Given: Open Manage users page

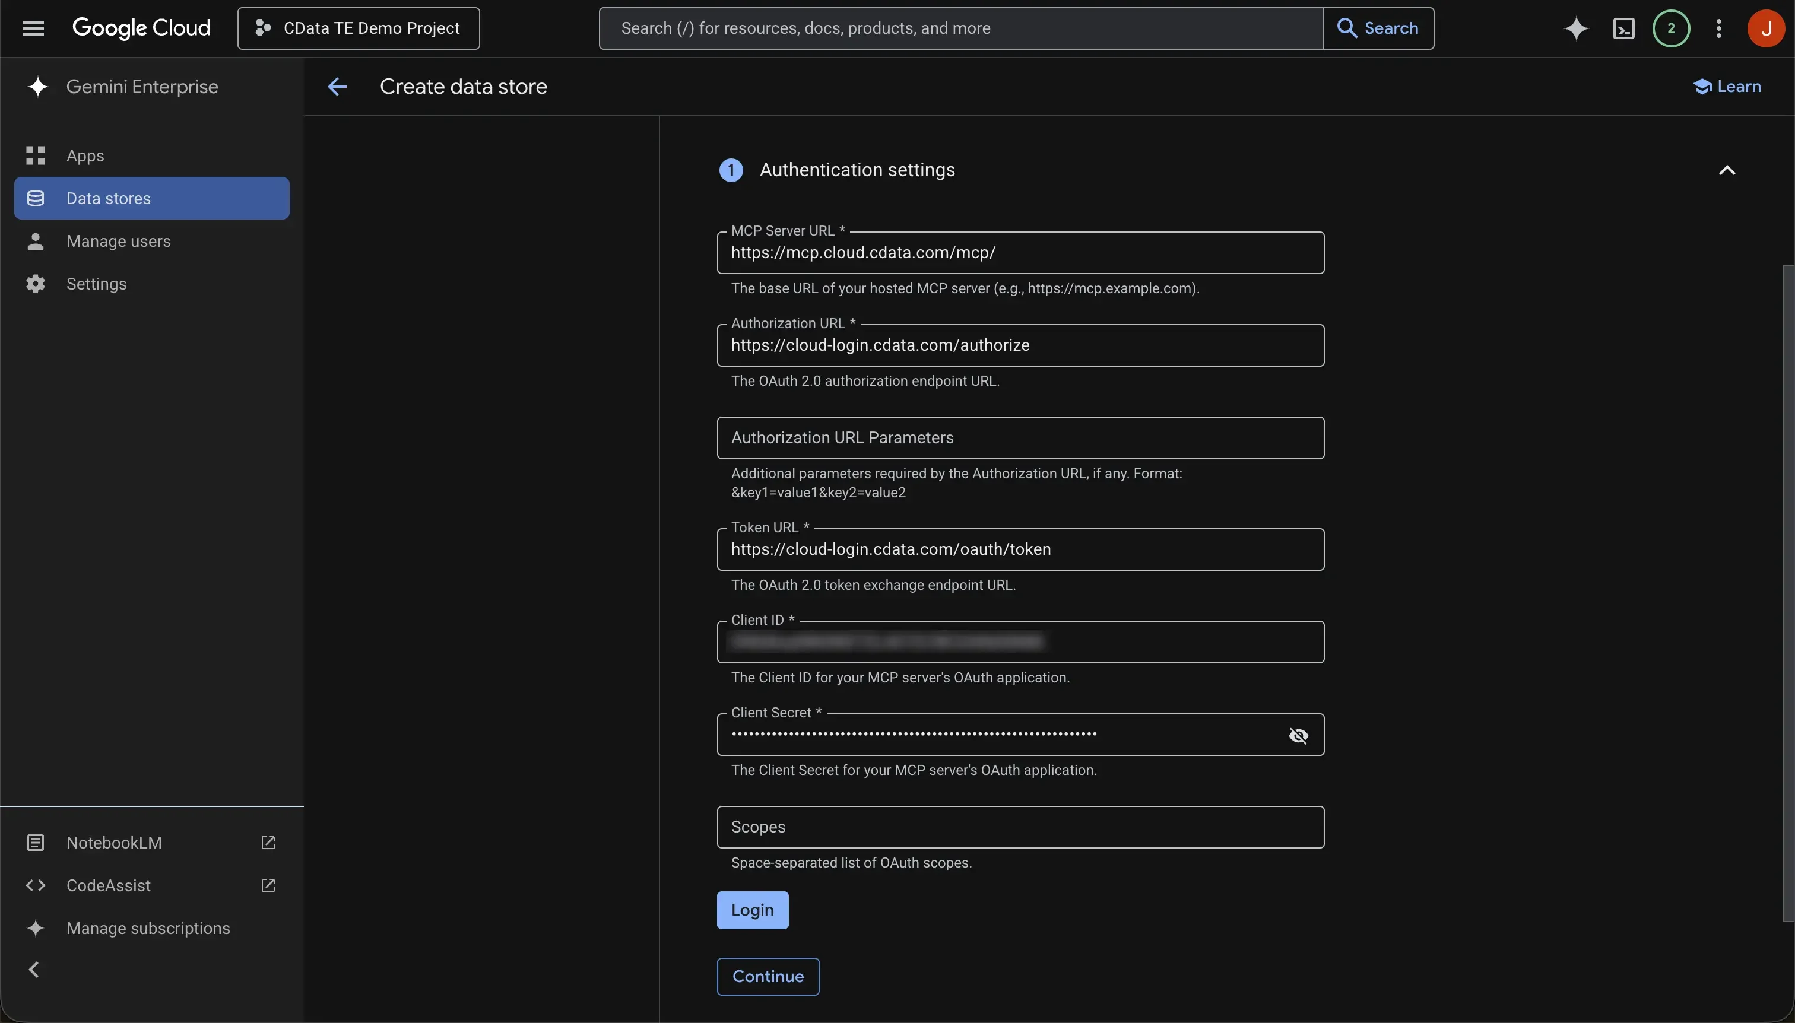Looking at the screenshot, I should 152,241.
